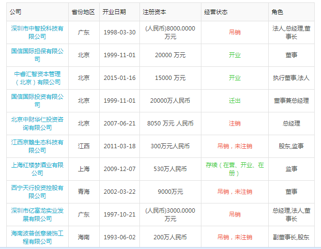This screenshot has width=321, height=249.
Task: Click role 股东,监事
Action: click(x=291, y=146)
